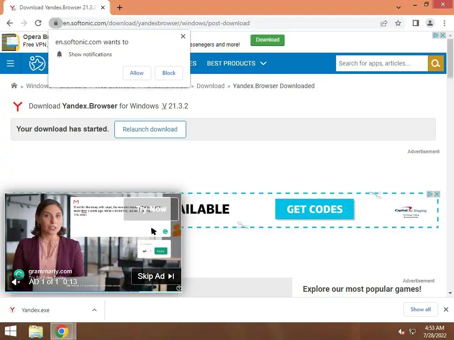Close the downloads bar
The height and width of the screenshot is (340, 454).
click(446, 309)
